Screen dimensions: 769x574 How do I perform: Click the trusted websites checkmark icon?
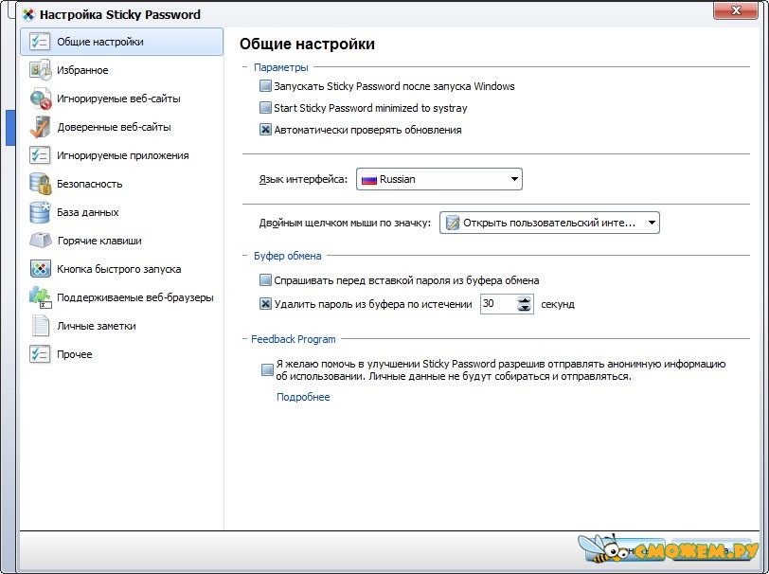point(40,127)
